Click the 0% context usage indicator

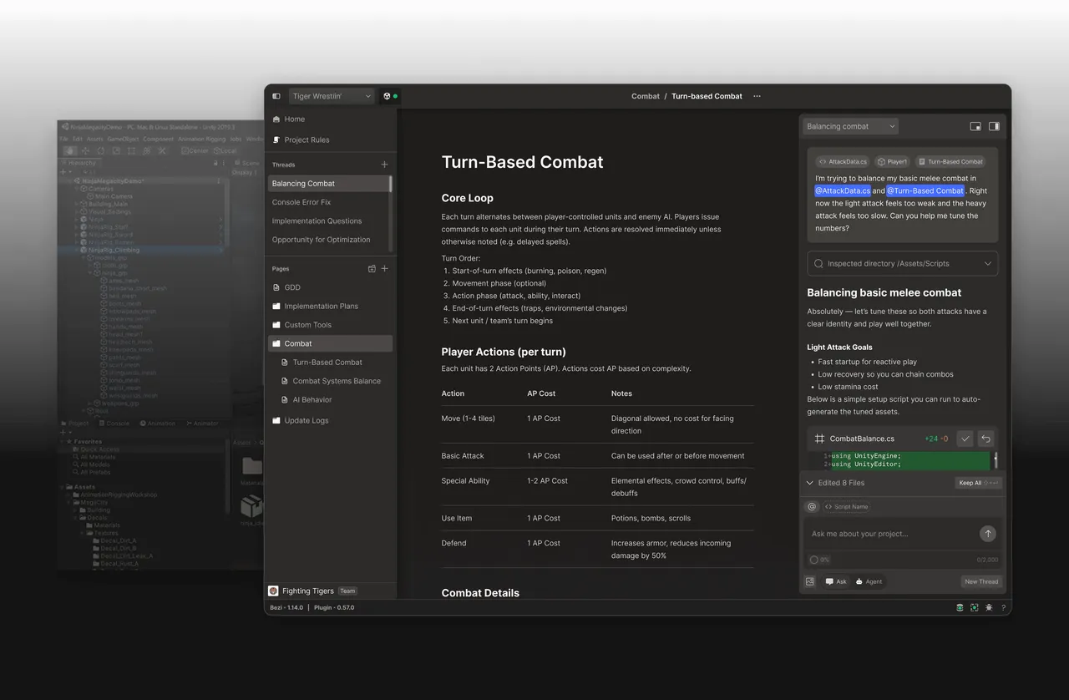tap(819, 560)
